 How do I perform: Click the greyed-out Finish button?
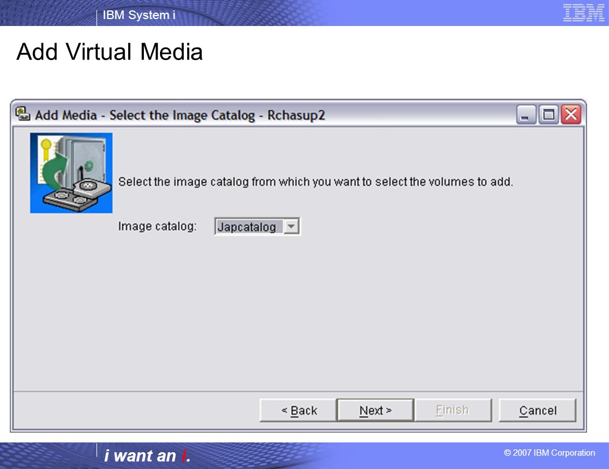coord(453,410)
